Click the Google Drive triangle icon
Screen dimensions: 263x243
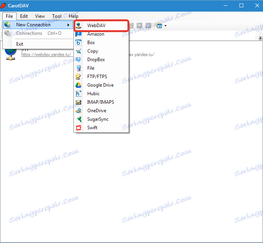[x=78, y=85]
